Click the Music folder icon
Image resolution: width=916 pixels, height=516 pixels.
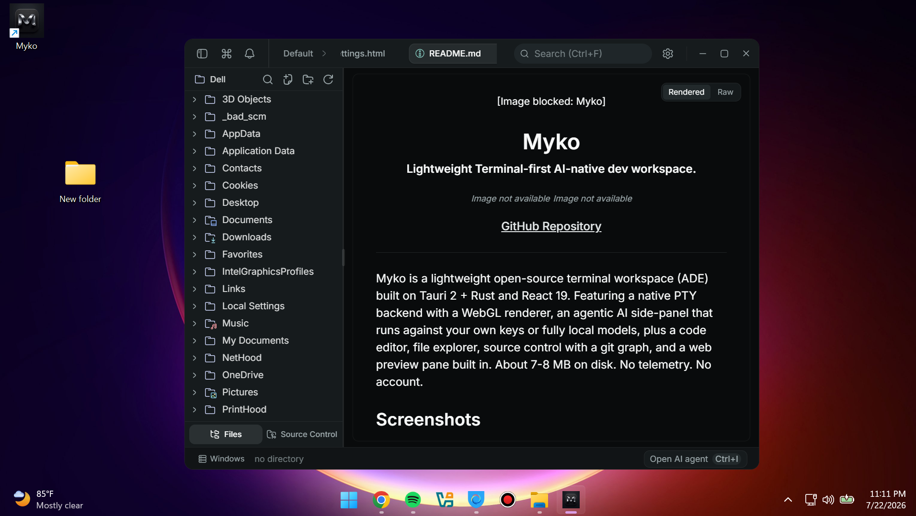point(210,324)
